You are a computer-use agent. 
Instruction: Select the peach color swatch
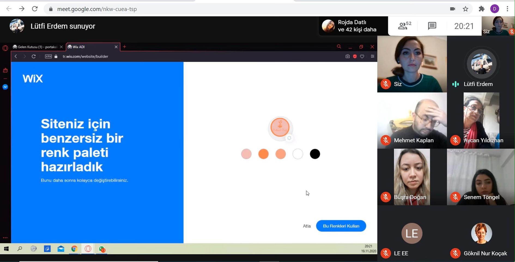click(281, 154)
